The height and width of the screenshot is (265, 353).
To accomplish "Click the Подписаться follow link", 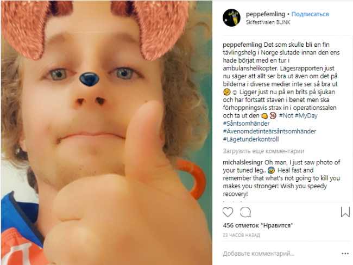I will tap(311, 13).
